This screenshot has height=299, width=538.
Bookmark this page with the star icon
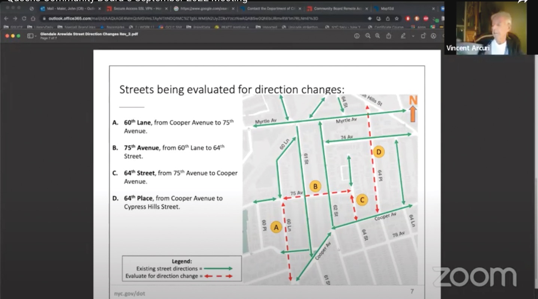point(397,18)
